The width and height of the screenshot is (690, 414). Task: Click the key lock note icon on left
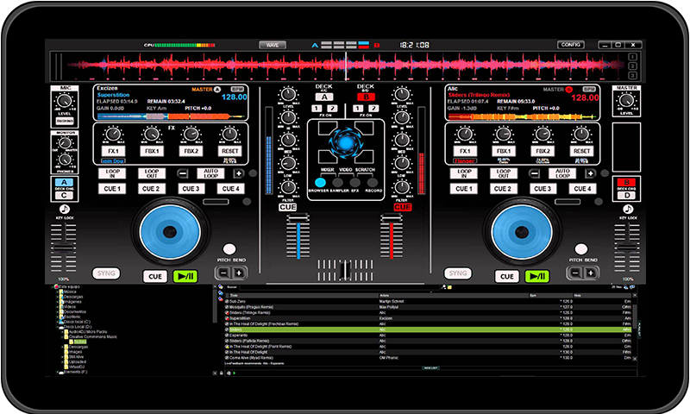click(64, 209)
